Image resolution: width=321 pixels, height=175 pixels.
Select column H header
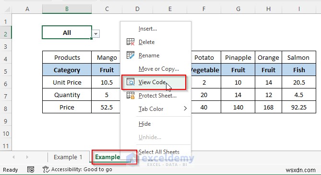coord(268,9)
